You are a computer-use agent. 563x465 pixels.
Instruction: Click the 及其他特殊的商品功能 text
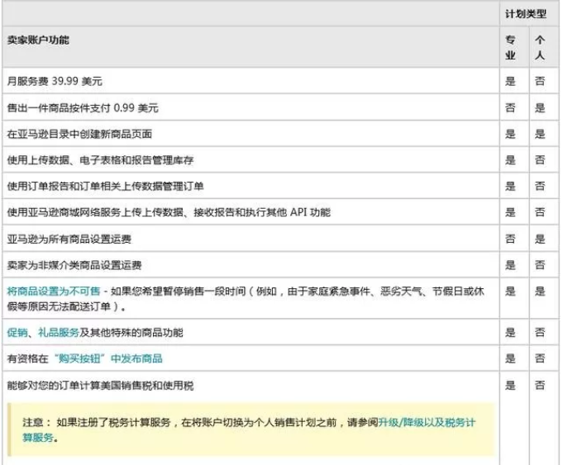click(131, 333)
